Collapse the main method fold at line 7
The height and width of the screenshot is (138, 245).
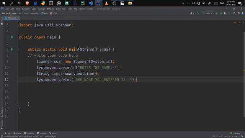pos(17,49)
